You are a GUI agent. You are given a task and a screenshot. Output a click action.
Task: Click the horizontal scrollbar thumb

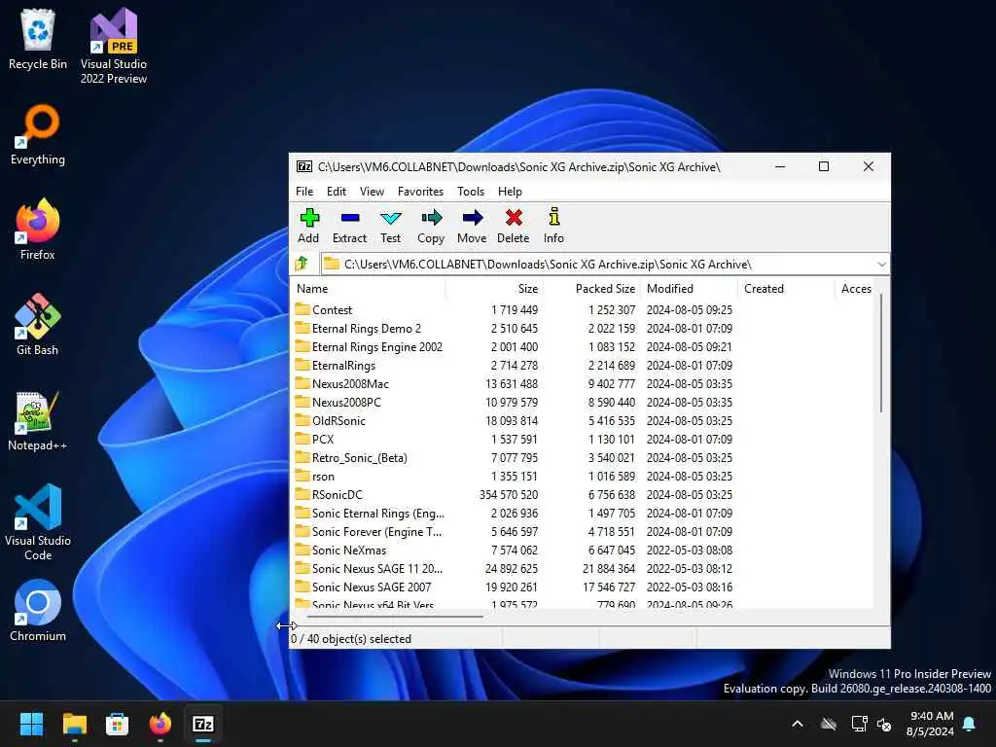395,616
